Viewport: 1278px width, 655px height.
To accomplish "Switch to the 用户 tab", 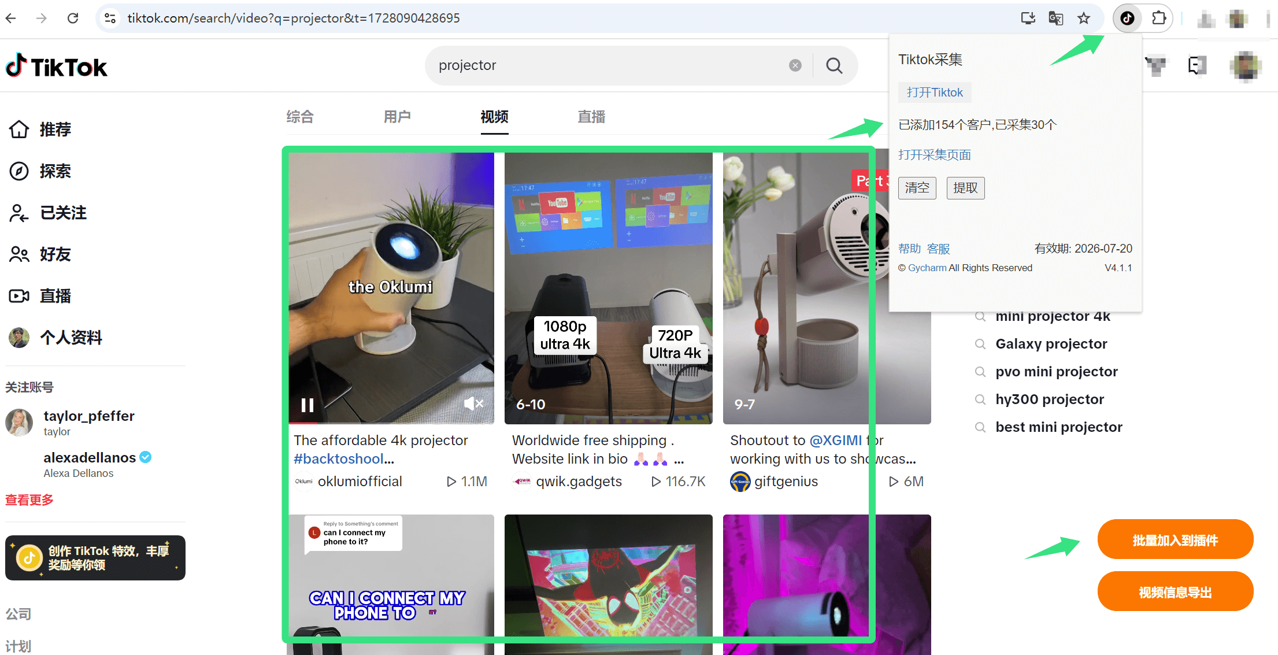I will coord(397,117).
